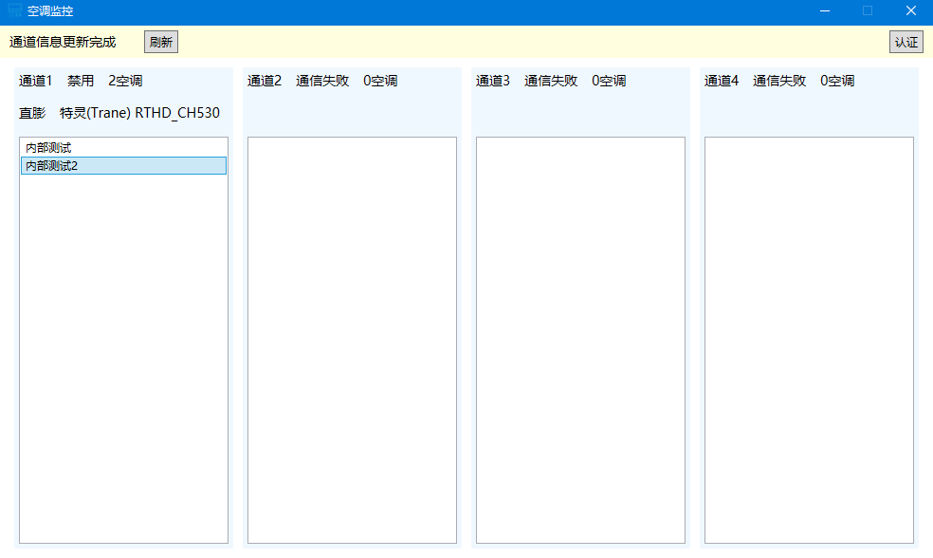Click the 通道1 header label
Screen dimensions: 933x558
(x=36, y=81)
